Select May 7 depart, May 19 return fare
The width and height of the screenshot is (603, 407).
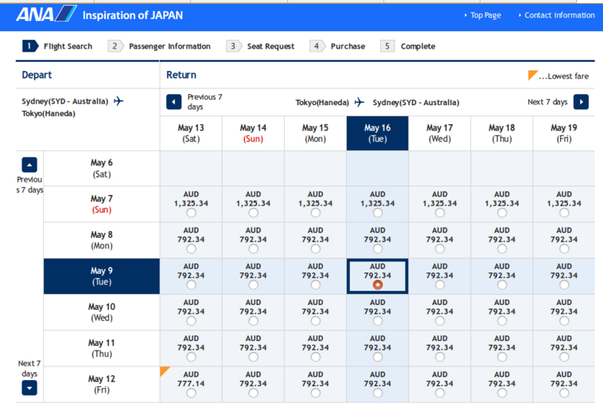tap(564, 213)
